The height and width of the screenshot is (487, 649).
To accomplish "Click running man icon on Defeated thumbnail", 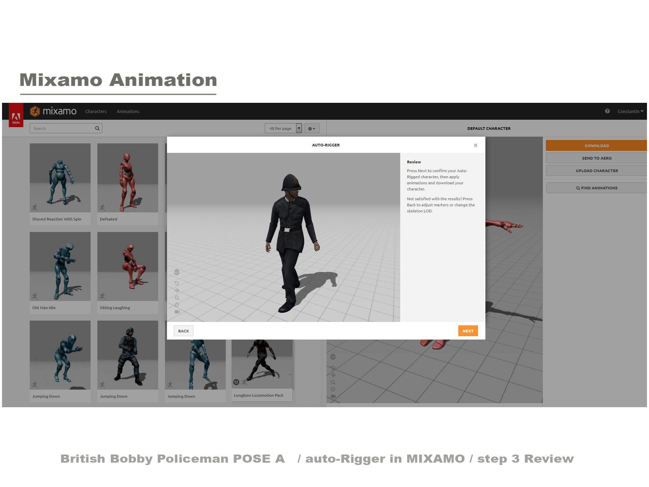I will click(x=102, y=207).
